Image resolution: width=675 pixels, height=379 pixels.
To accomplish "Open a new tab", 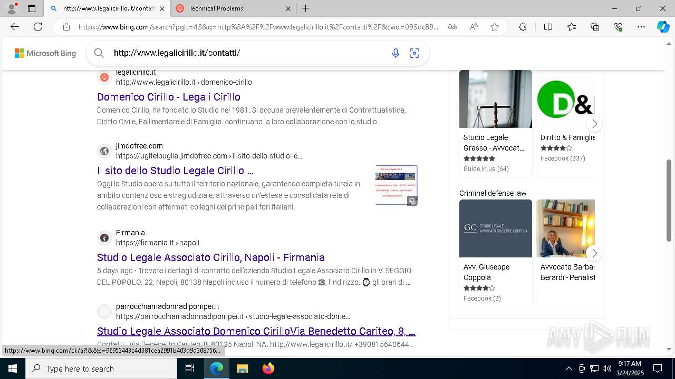I will pos(306,8).
